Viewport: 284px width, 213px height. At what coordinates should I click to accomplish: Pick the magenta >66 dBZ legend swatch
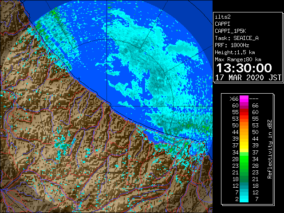pos(244,99)
